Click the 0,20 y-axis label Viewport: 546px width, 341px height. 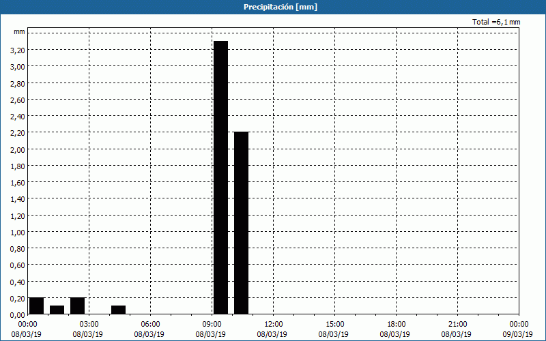point(18,299)
